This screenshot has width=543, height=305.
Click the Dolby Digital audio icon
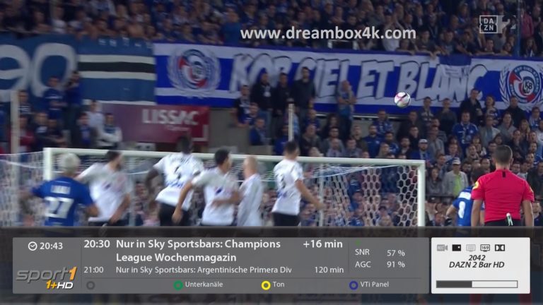tap(500, 248)
